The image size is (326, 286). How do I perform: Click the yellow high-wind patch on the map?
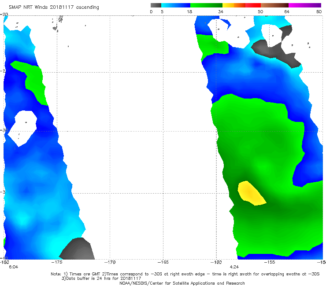point(251,193)
